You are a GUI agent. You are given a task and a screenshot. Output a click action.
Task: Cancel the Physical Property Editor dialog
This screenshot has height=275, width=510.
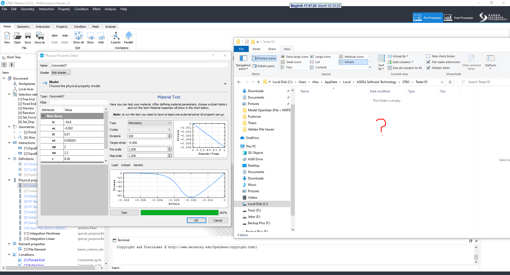(x=218, y=220)
